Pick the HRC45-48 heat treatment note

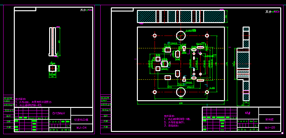coord(178,119)
